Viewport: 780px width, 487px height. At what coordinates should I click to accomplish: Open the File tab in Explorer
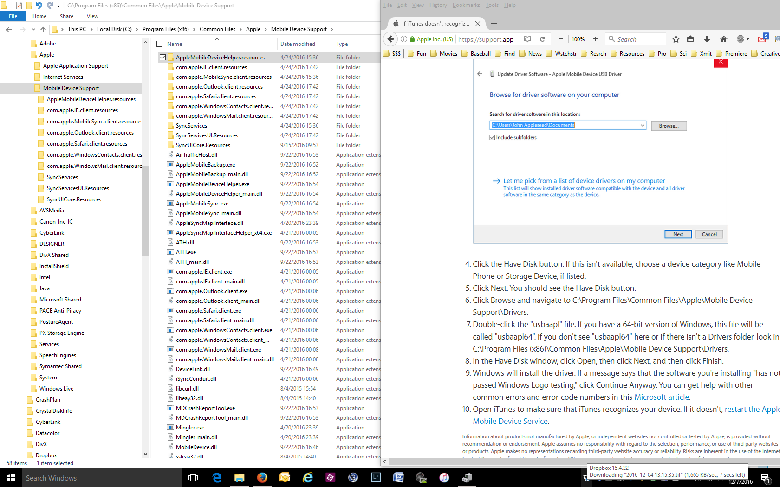(x=13, y=16)
